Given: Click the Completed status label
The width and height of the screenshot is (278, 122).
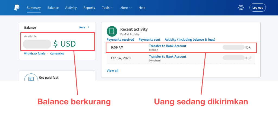Looking at the screenshot, I should [154, 60].
